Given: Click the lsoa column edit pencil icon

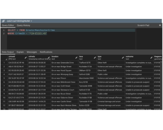Looking at the screenshot, I should point(95,58).
